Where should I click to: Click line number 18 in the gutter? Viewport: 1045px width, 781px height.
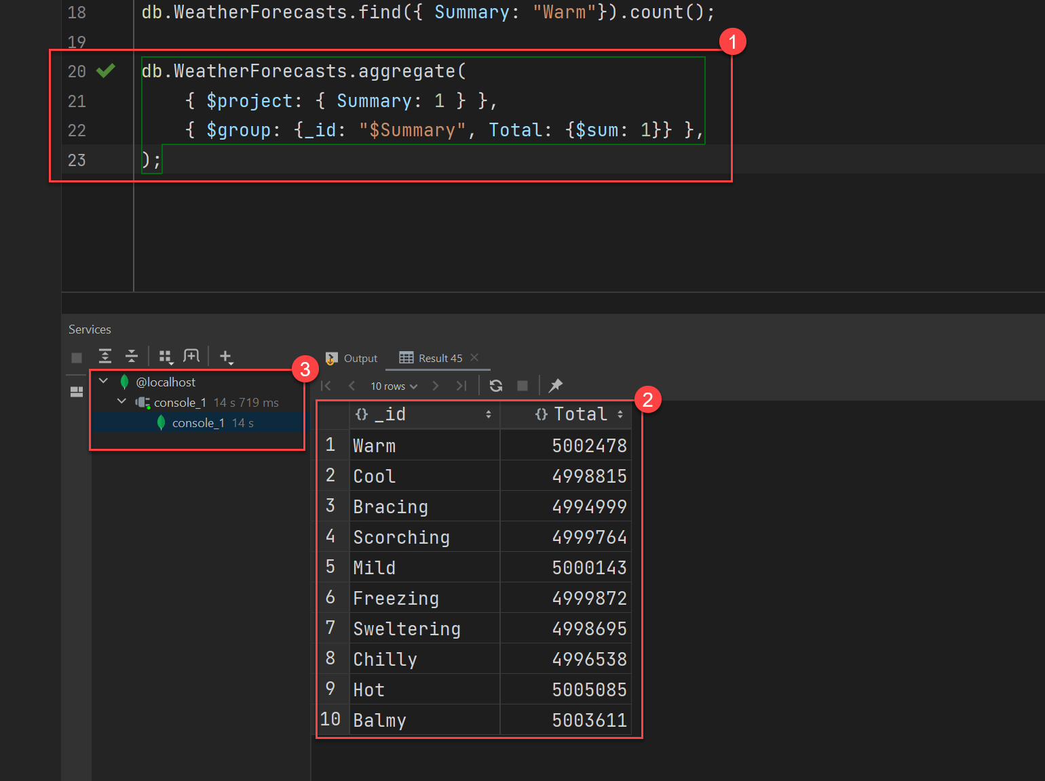coord(77,12)
